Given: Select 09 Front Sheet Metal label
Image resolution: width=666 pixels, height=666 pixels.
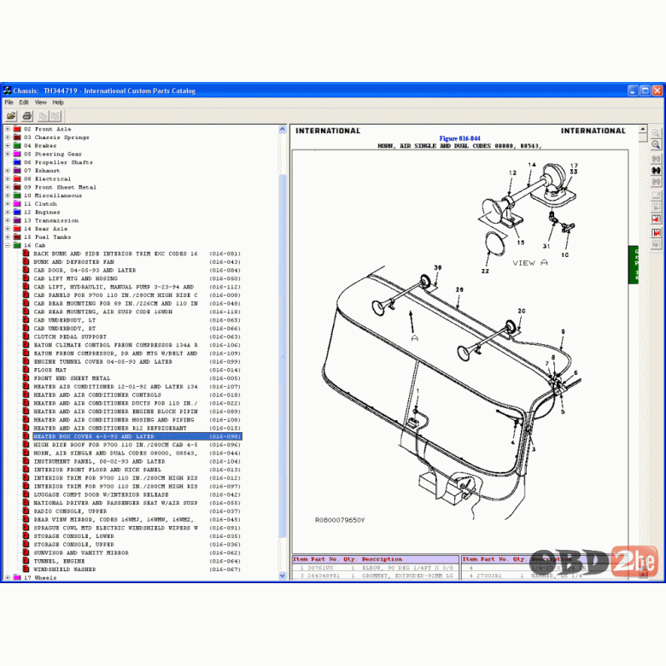Looking at the screenshot, I should 60,187.
